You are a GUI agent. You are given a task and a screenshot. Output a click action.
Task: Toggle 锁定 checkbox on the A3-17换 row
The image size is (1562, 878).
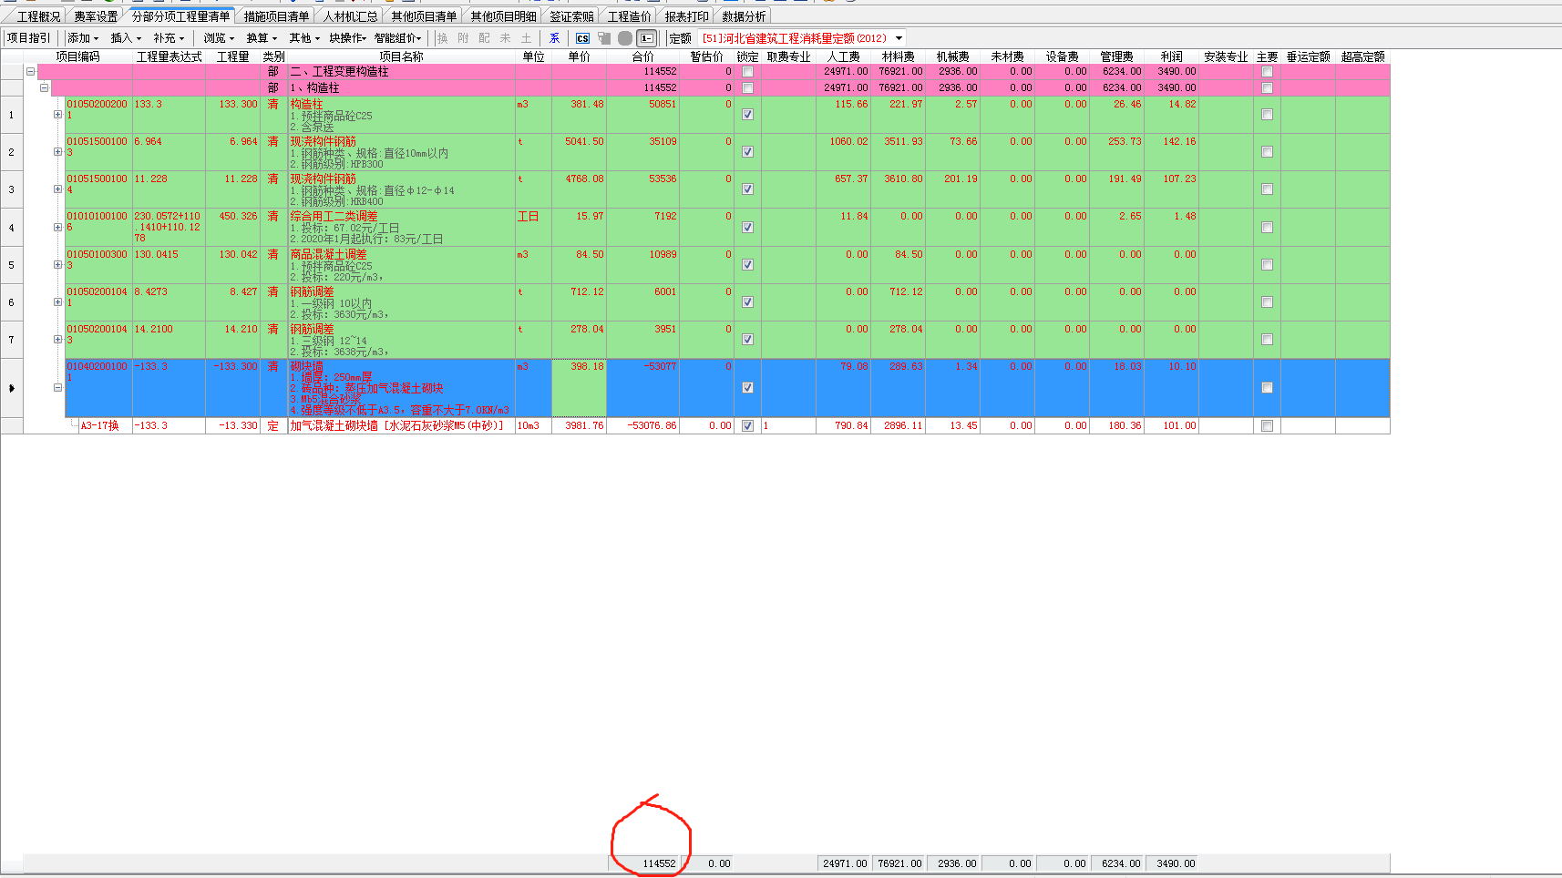747,426
